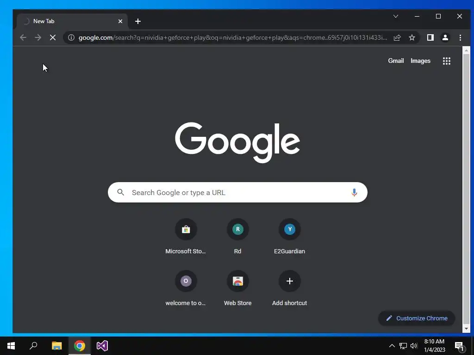Show hidden system tray icons
Screen dimensions: 474x355
392,346
